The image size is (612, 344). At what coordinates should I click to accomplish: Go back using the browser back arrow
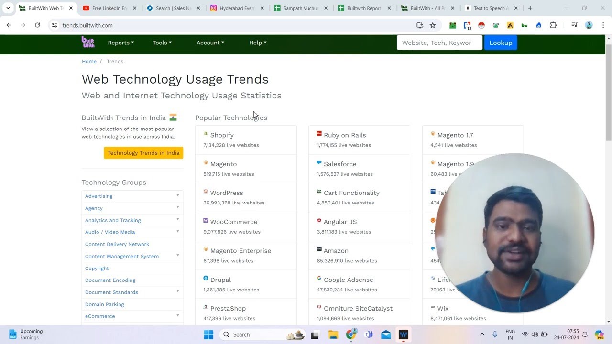coord(9,25)
